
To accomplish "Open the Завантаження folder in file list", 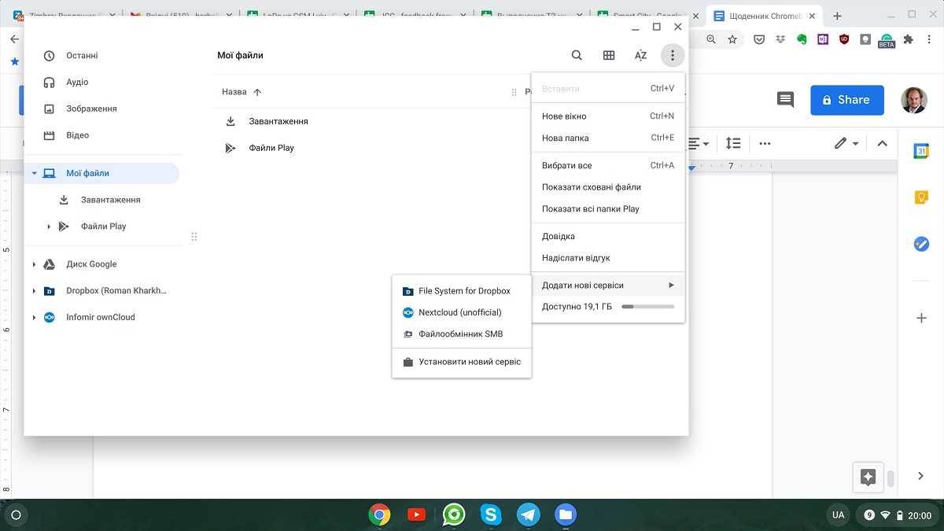I will pyautogui.click(x=278, y=121).
